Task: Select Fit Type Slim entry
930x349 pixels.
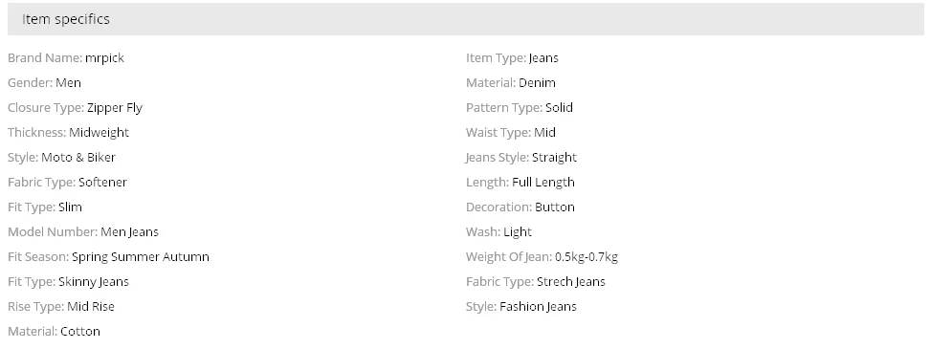Action: point(45,207)
